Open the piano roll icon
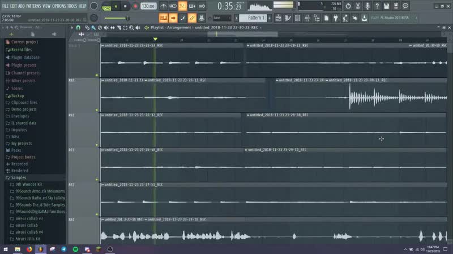Image resolution: width=453 pixels, height=254 pixels. pos(288,18)
